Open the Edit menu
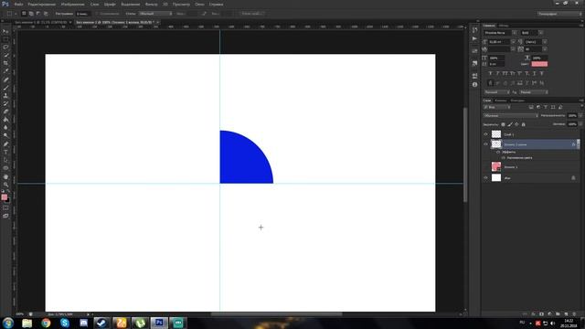This screenshot has width=585, height=329. pos(42,5)
